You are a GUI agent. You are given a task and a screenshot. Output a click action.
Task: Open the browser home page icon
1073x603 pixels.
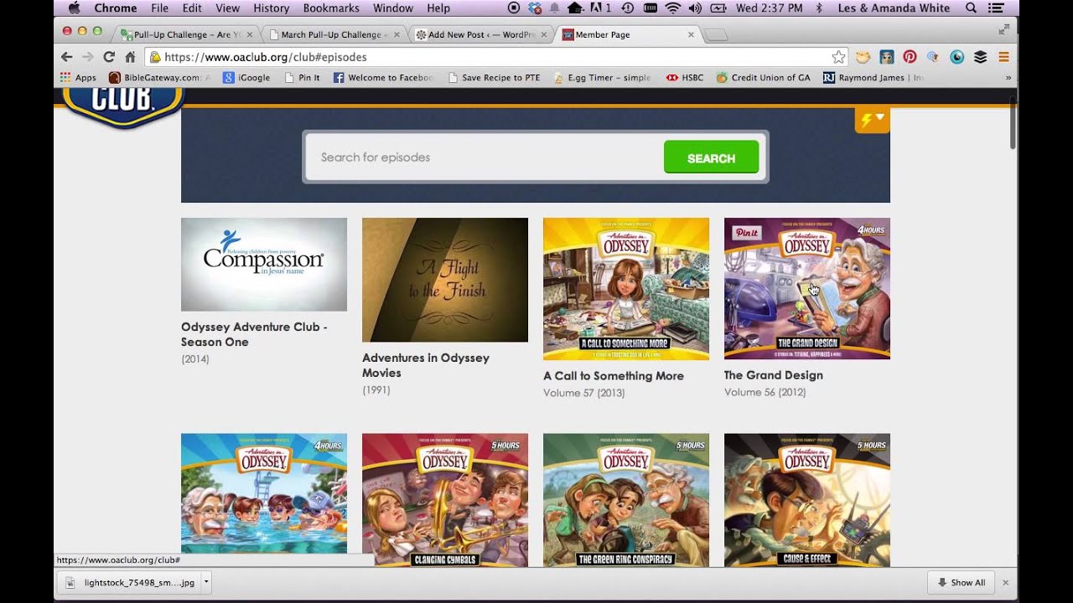pyautogui.click(x=130, y=57)
